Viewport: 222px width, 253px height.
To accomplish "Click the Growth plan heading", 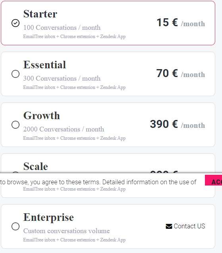I will [41, 116].
